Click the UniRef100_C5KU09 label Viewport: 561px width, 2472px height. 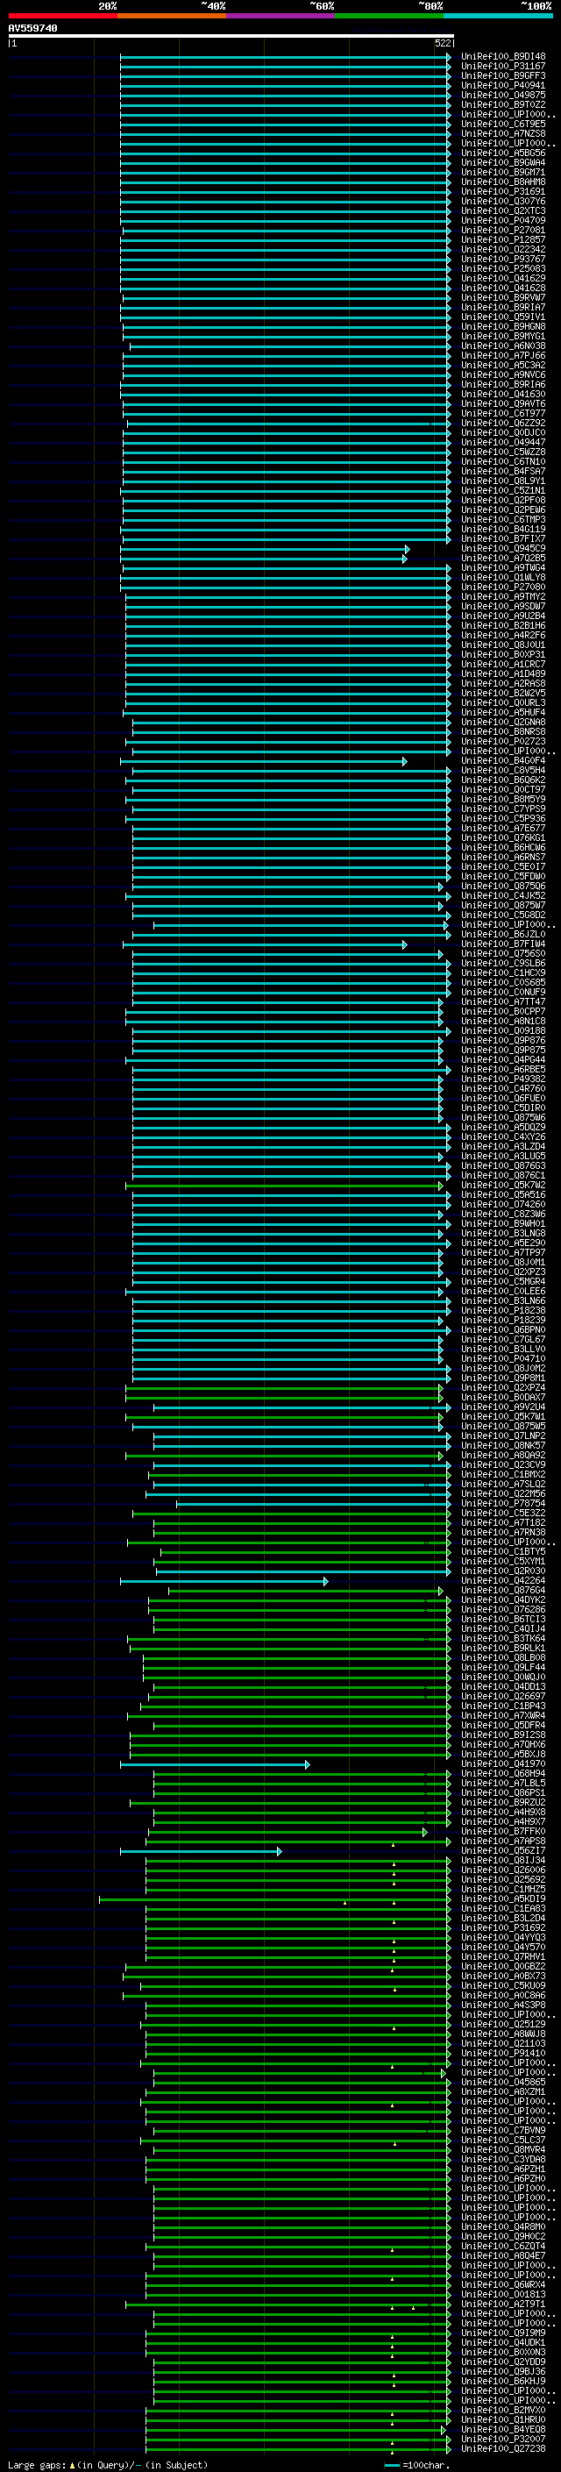coord(502,1985)
